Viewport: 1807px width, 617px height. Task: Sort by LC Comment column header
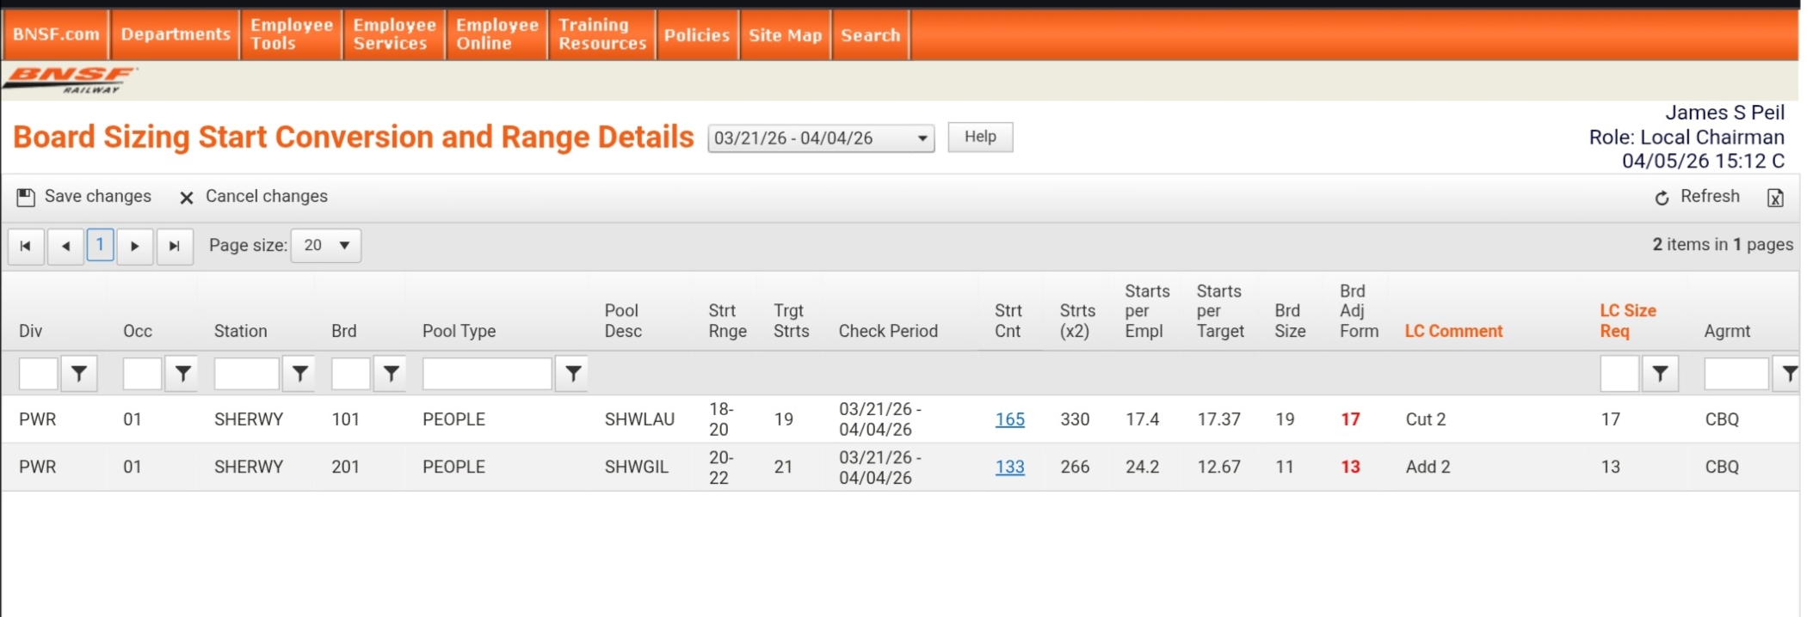(1453, 331)
